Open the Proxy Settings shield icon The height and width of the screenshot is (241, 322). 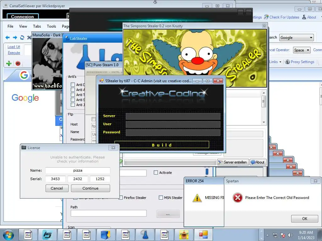[287, 62]
